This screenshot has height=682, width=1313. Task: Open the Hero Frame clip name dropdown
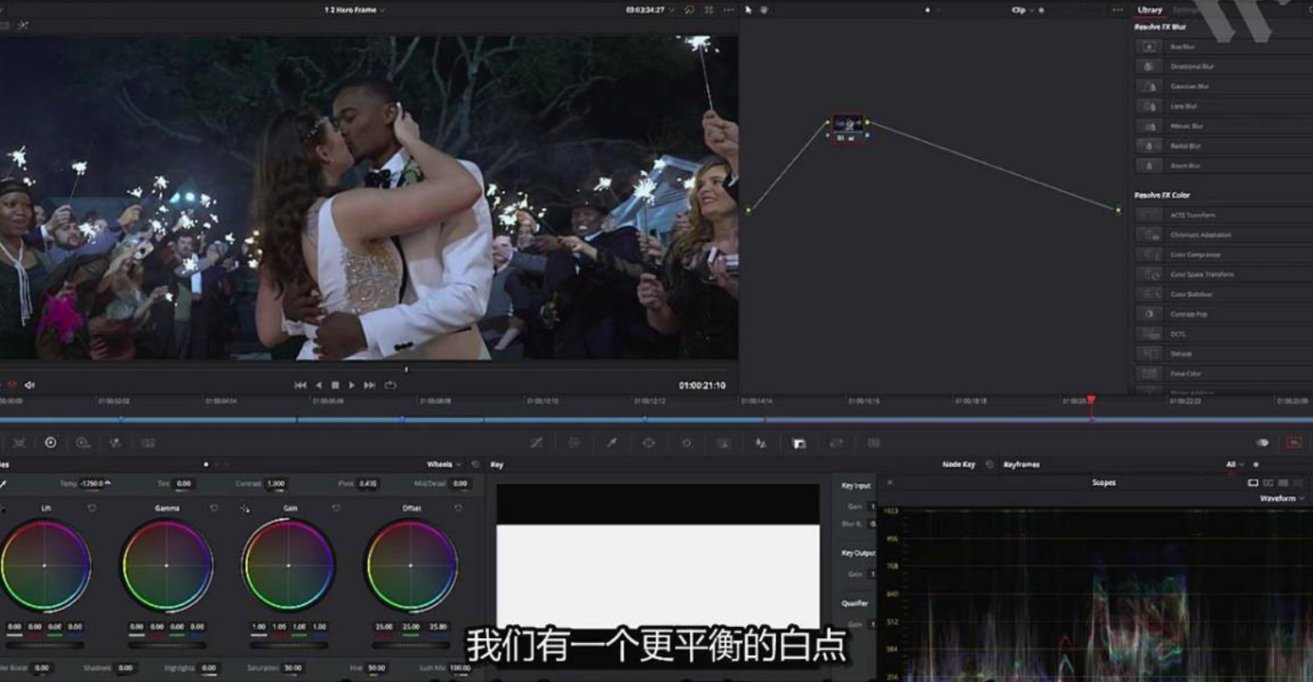pos(354,10)
